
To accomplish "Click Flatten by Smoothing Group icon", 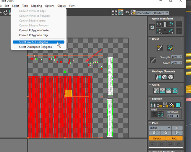I will 165,105.
